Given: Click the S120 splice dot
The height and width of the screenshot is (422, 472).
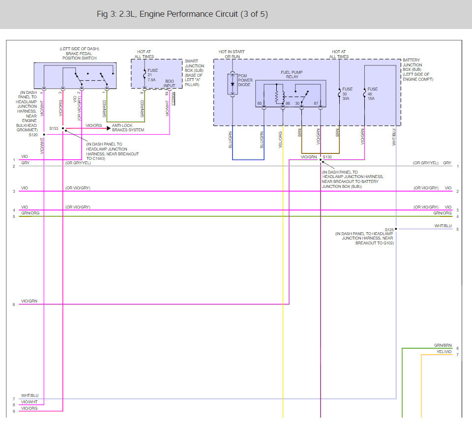Looking at the screenshot, I should click(x=44, y=135).
